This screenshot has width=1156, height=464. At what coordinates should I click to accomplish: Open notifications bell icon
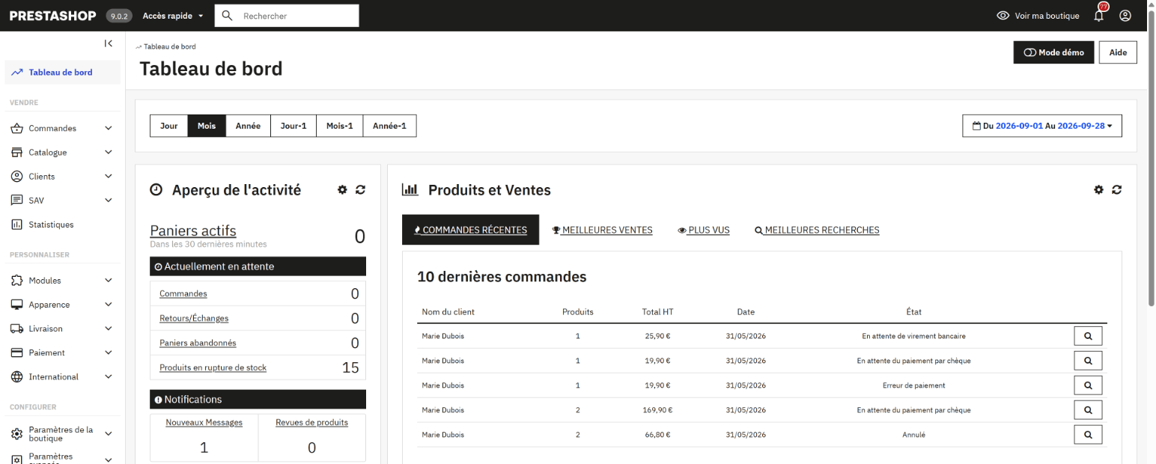coord(1099,16)
